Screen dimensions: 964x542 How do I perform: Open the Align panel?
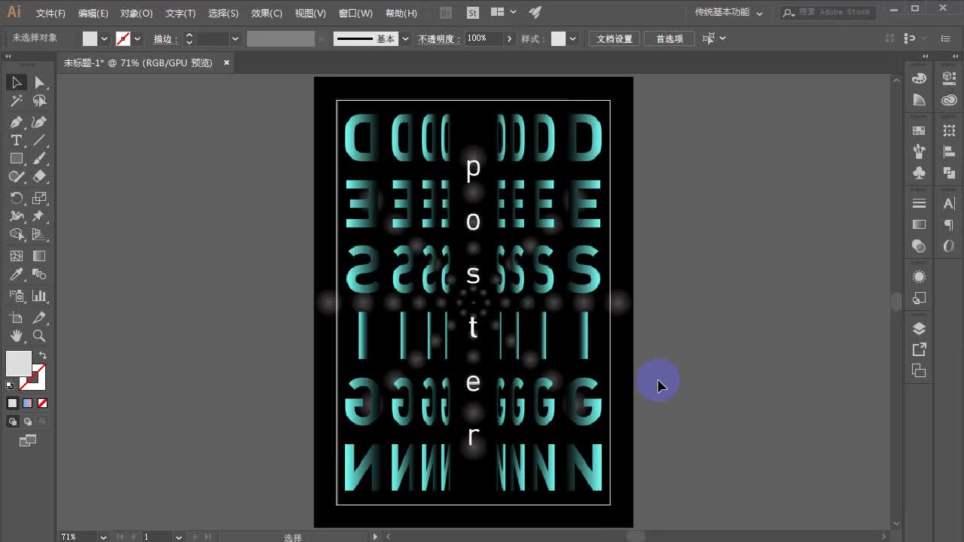point(949,151)
